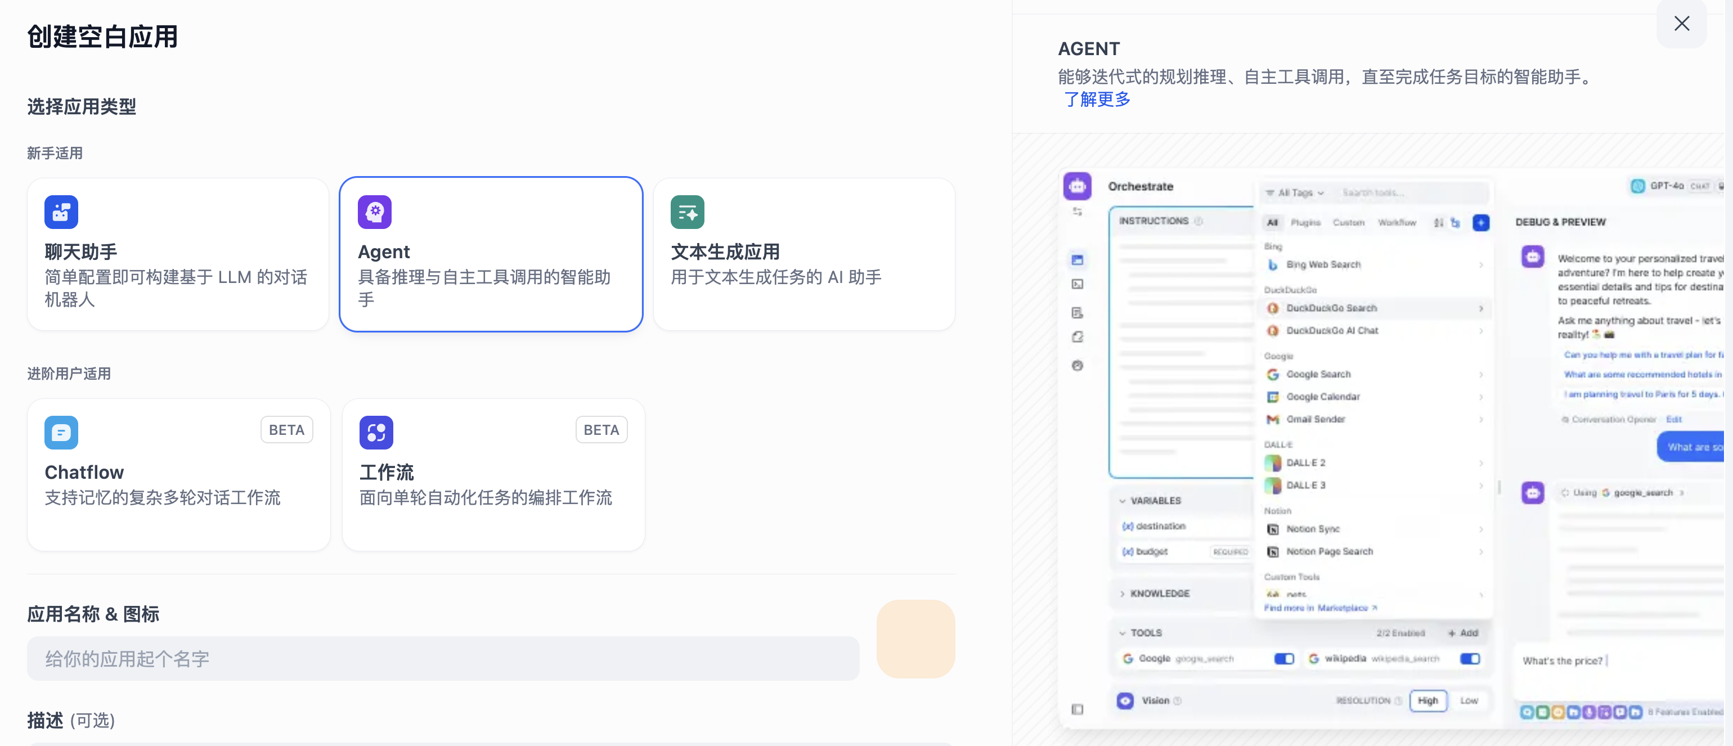Click the 文本生成应用 green icon
The width and height of the screenshot is (1733, 746).
pos(687,213)
